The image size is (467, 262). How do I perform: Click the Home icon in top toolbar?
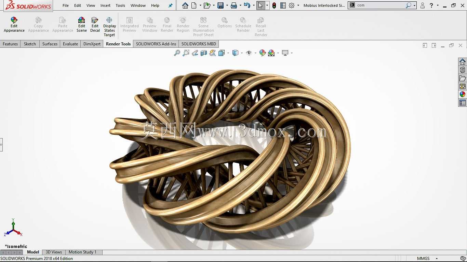[x=185, y=5]
